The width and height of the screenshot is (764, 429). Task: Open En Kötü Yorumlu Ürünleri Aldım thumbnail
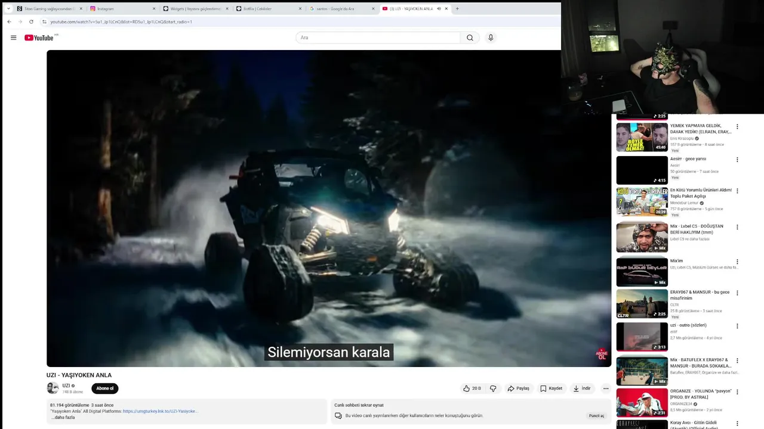point(642,201)
